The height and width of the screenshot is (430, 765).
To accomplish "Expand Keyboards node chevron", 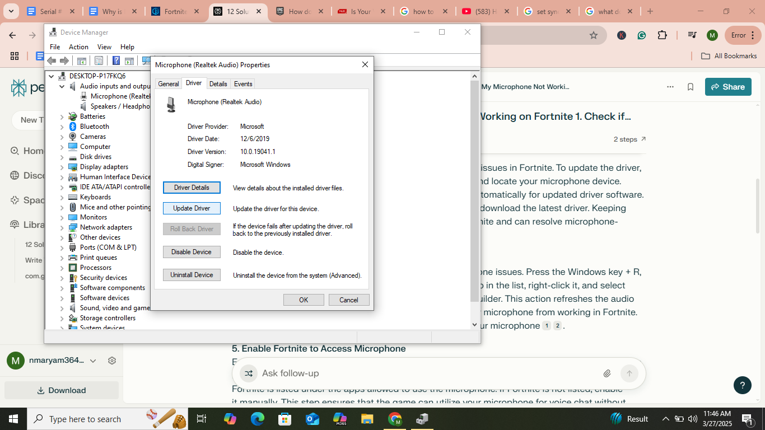I will (x=62, y=197).
